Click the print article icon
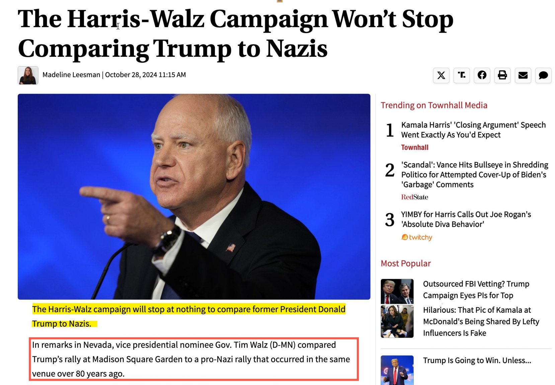 pos(502,75)
